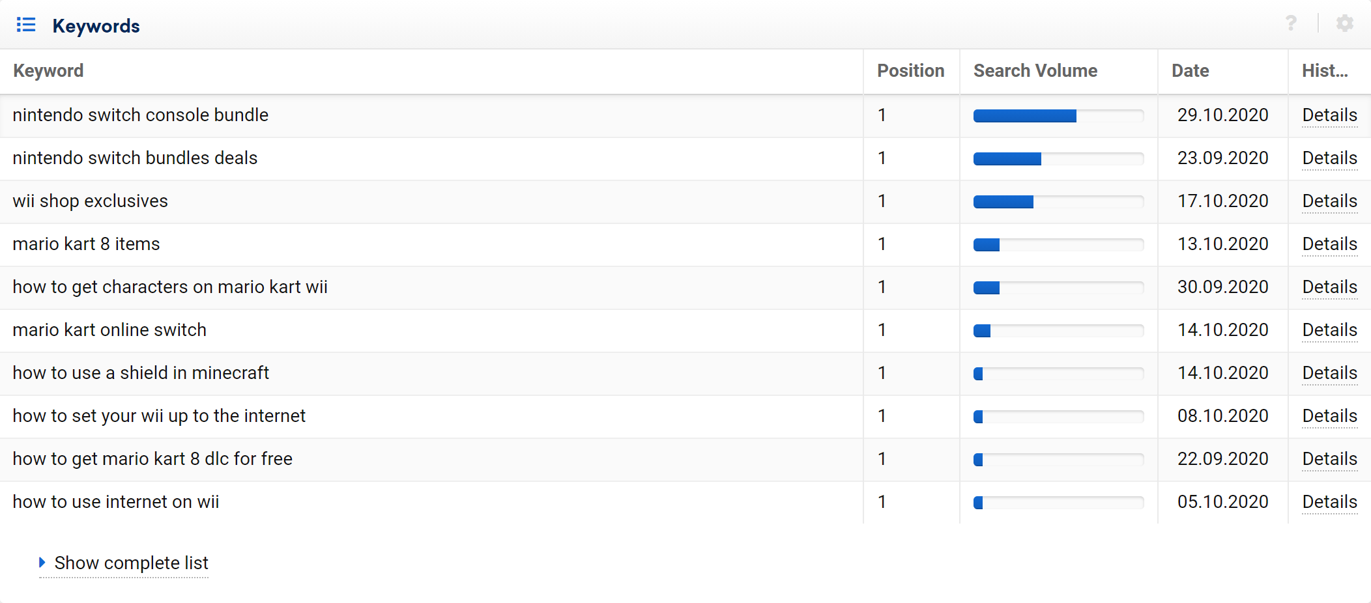Image resolution: width=1371 pixels, height=603 pixels.
Task: Click search volume bar for mario kart online switch
Action: click(1058, 331)
